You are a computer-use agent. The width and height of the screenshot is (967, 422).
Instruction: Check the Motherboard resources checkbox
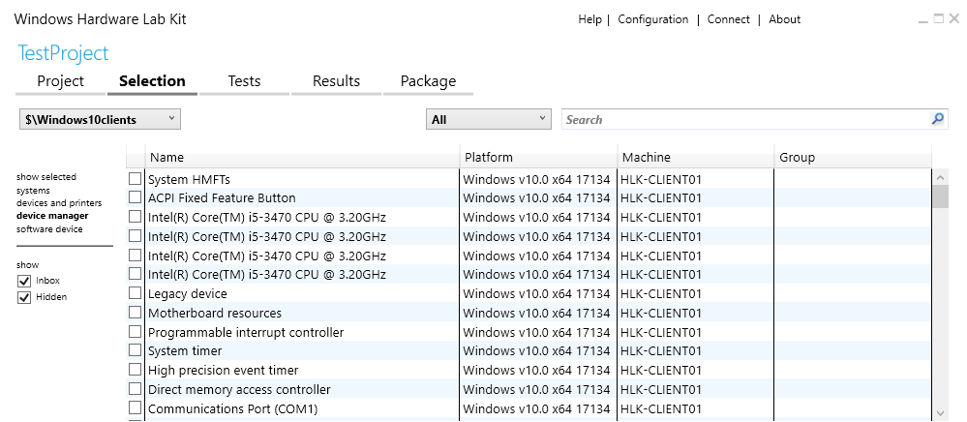136,313
